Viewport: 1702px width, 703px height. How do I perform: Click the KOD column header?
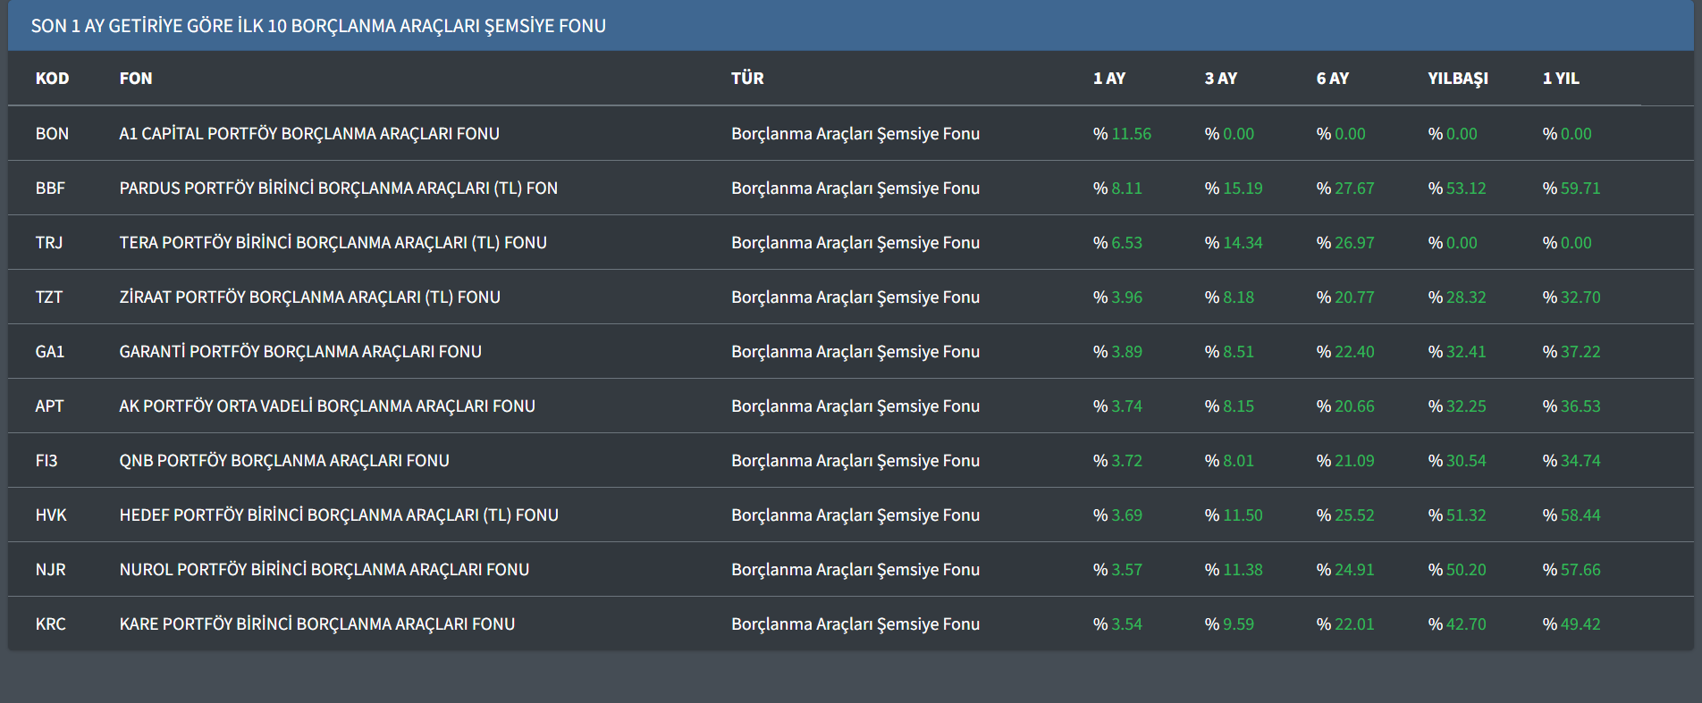(x=52, y=79)
